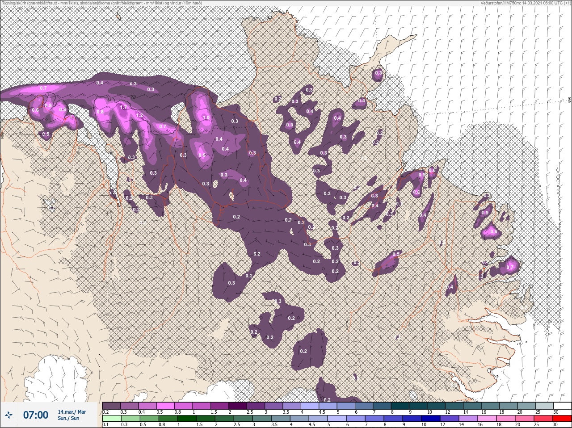Select dark plum swatch above 0.2 in upper legend
The image size is (572, 428).
click(x=111, y=406)
